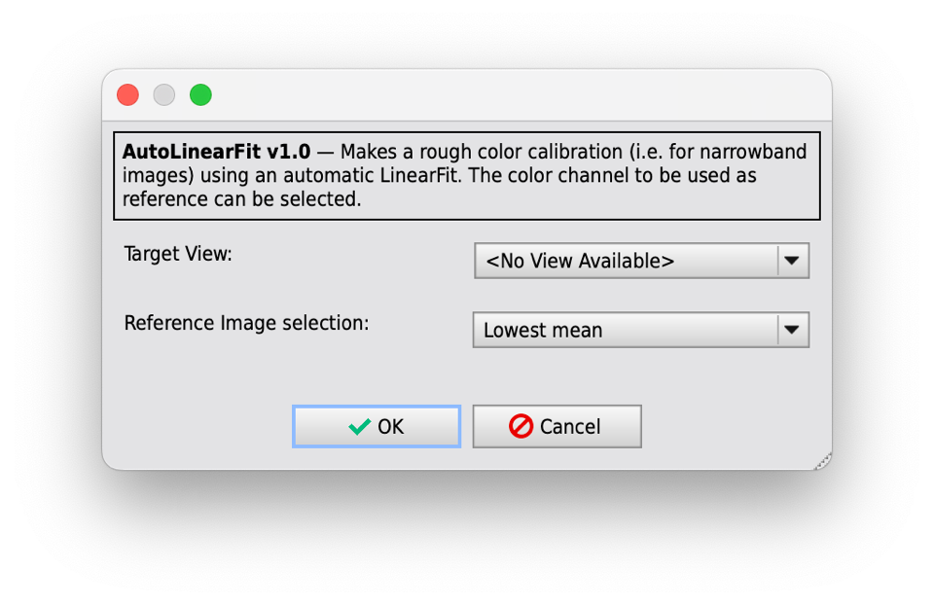This screenshot has width=934, height=605.
Task: Click the green zoom window button
Action: pos(200,94)
